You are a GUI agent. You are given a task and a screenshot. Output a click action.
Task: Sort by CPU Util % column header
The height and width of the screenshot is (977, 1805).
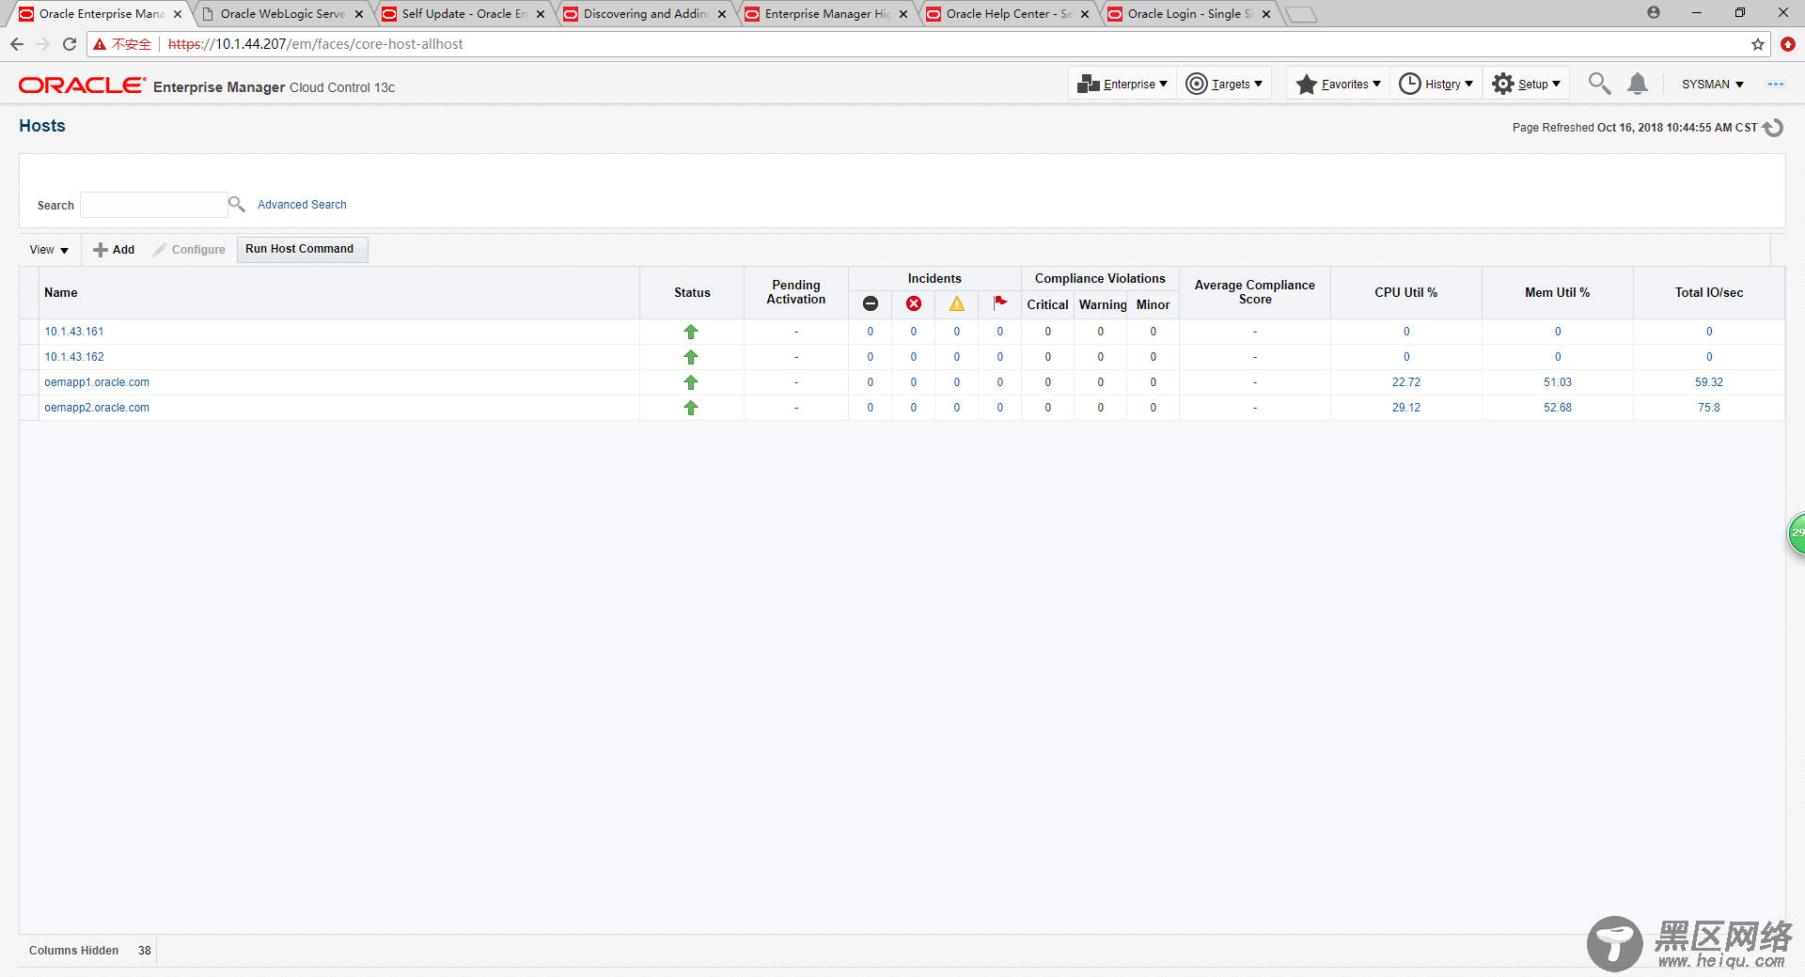click(x=1405, y=293)
